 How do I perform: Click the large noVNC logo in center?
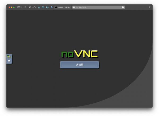[79, 54]
